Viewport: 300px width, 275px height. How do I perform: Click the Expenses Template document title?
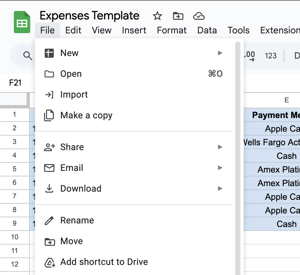(89, 16)
